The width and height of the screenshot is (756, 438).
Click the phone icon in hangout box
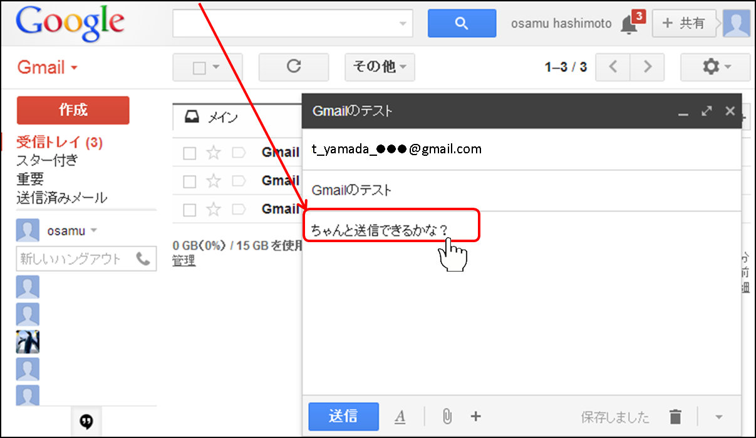point(143,259)
